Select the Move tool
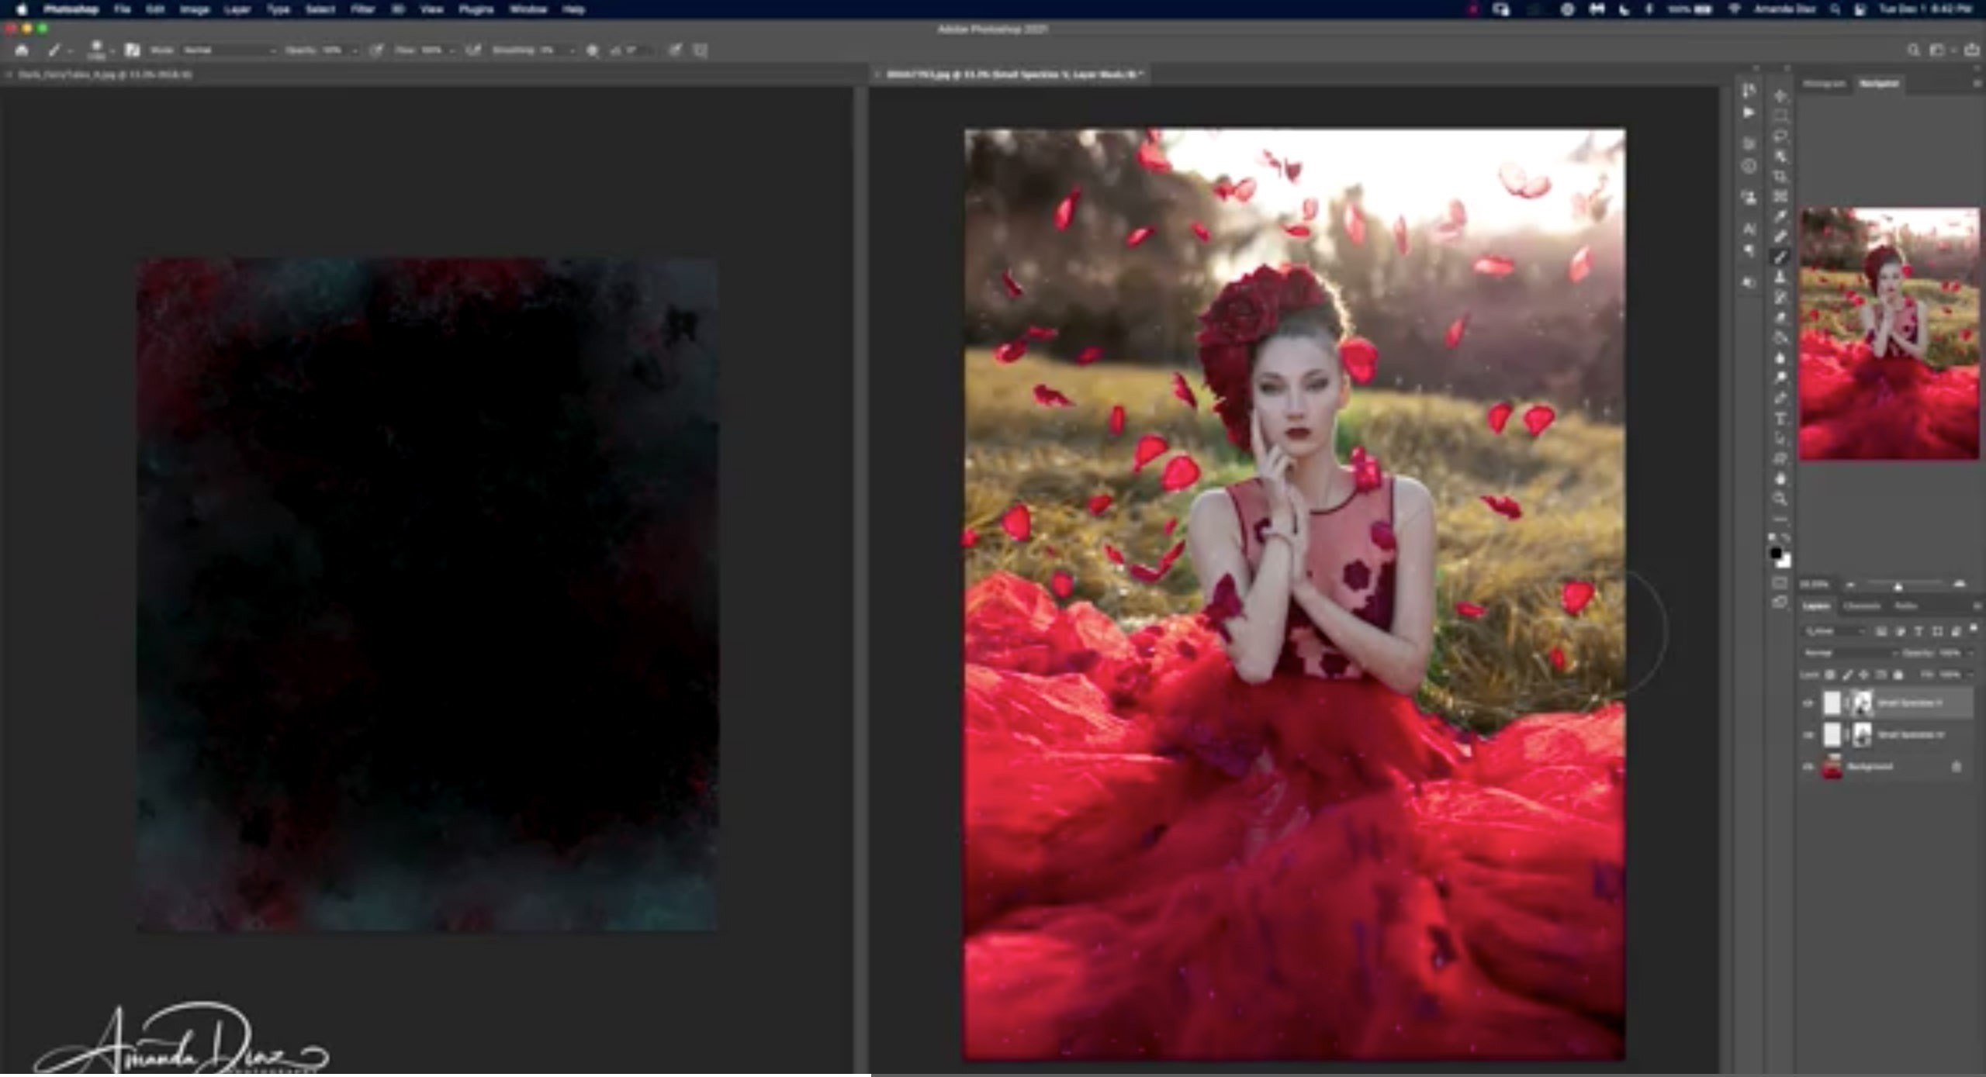The height and width of the screenshot is (1077, 1986). (x=1780, y=96)
